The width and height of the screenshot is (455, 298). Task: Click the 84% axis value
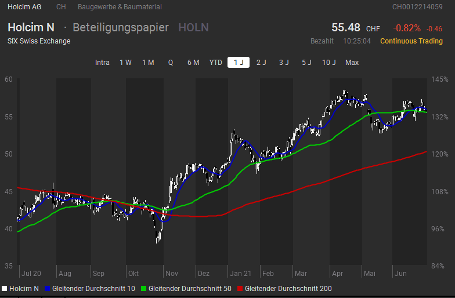pos(438,266)
